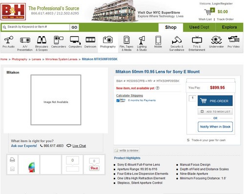Click the Bill Me Later icon
The image size is (244, 194).
click(x=121, y=100)
